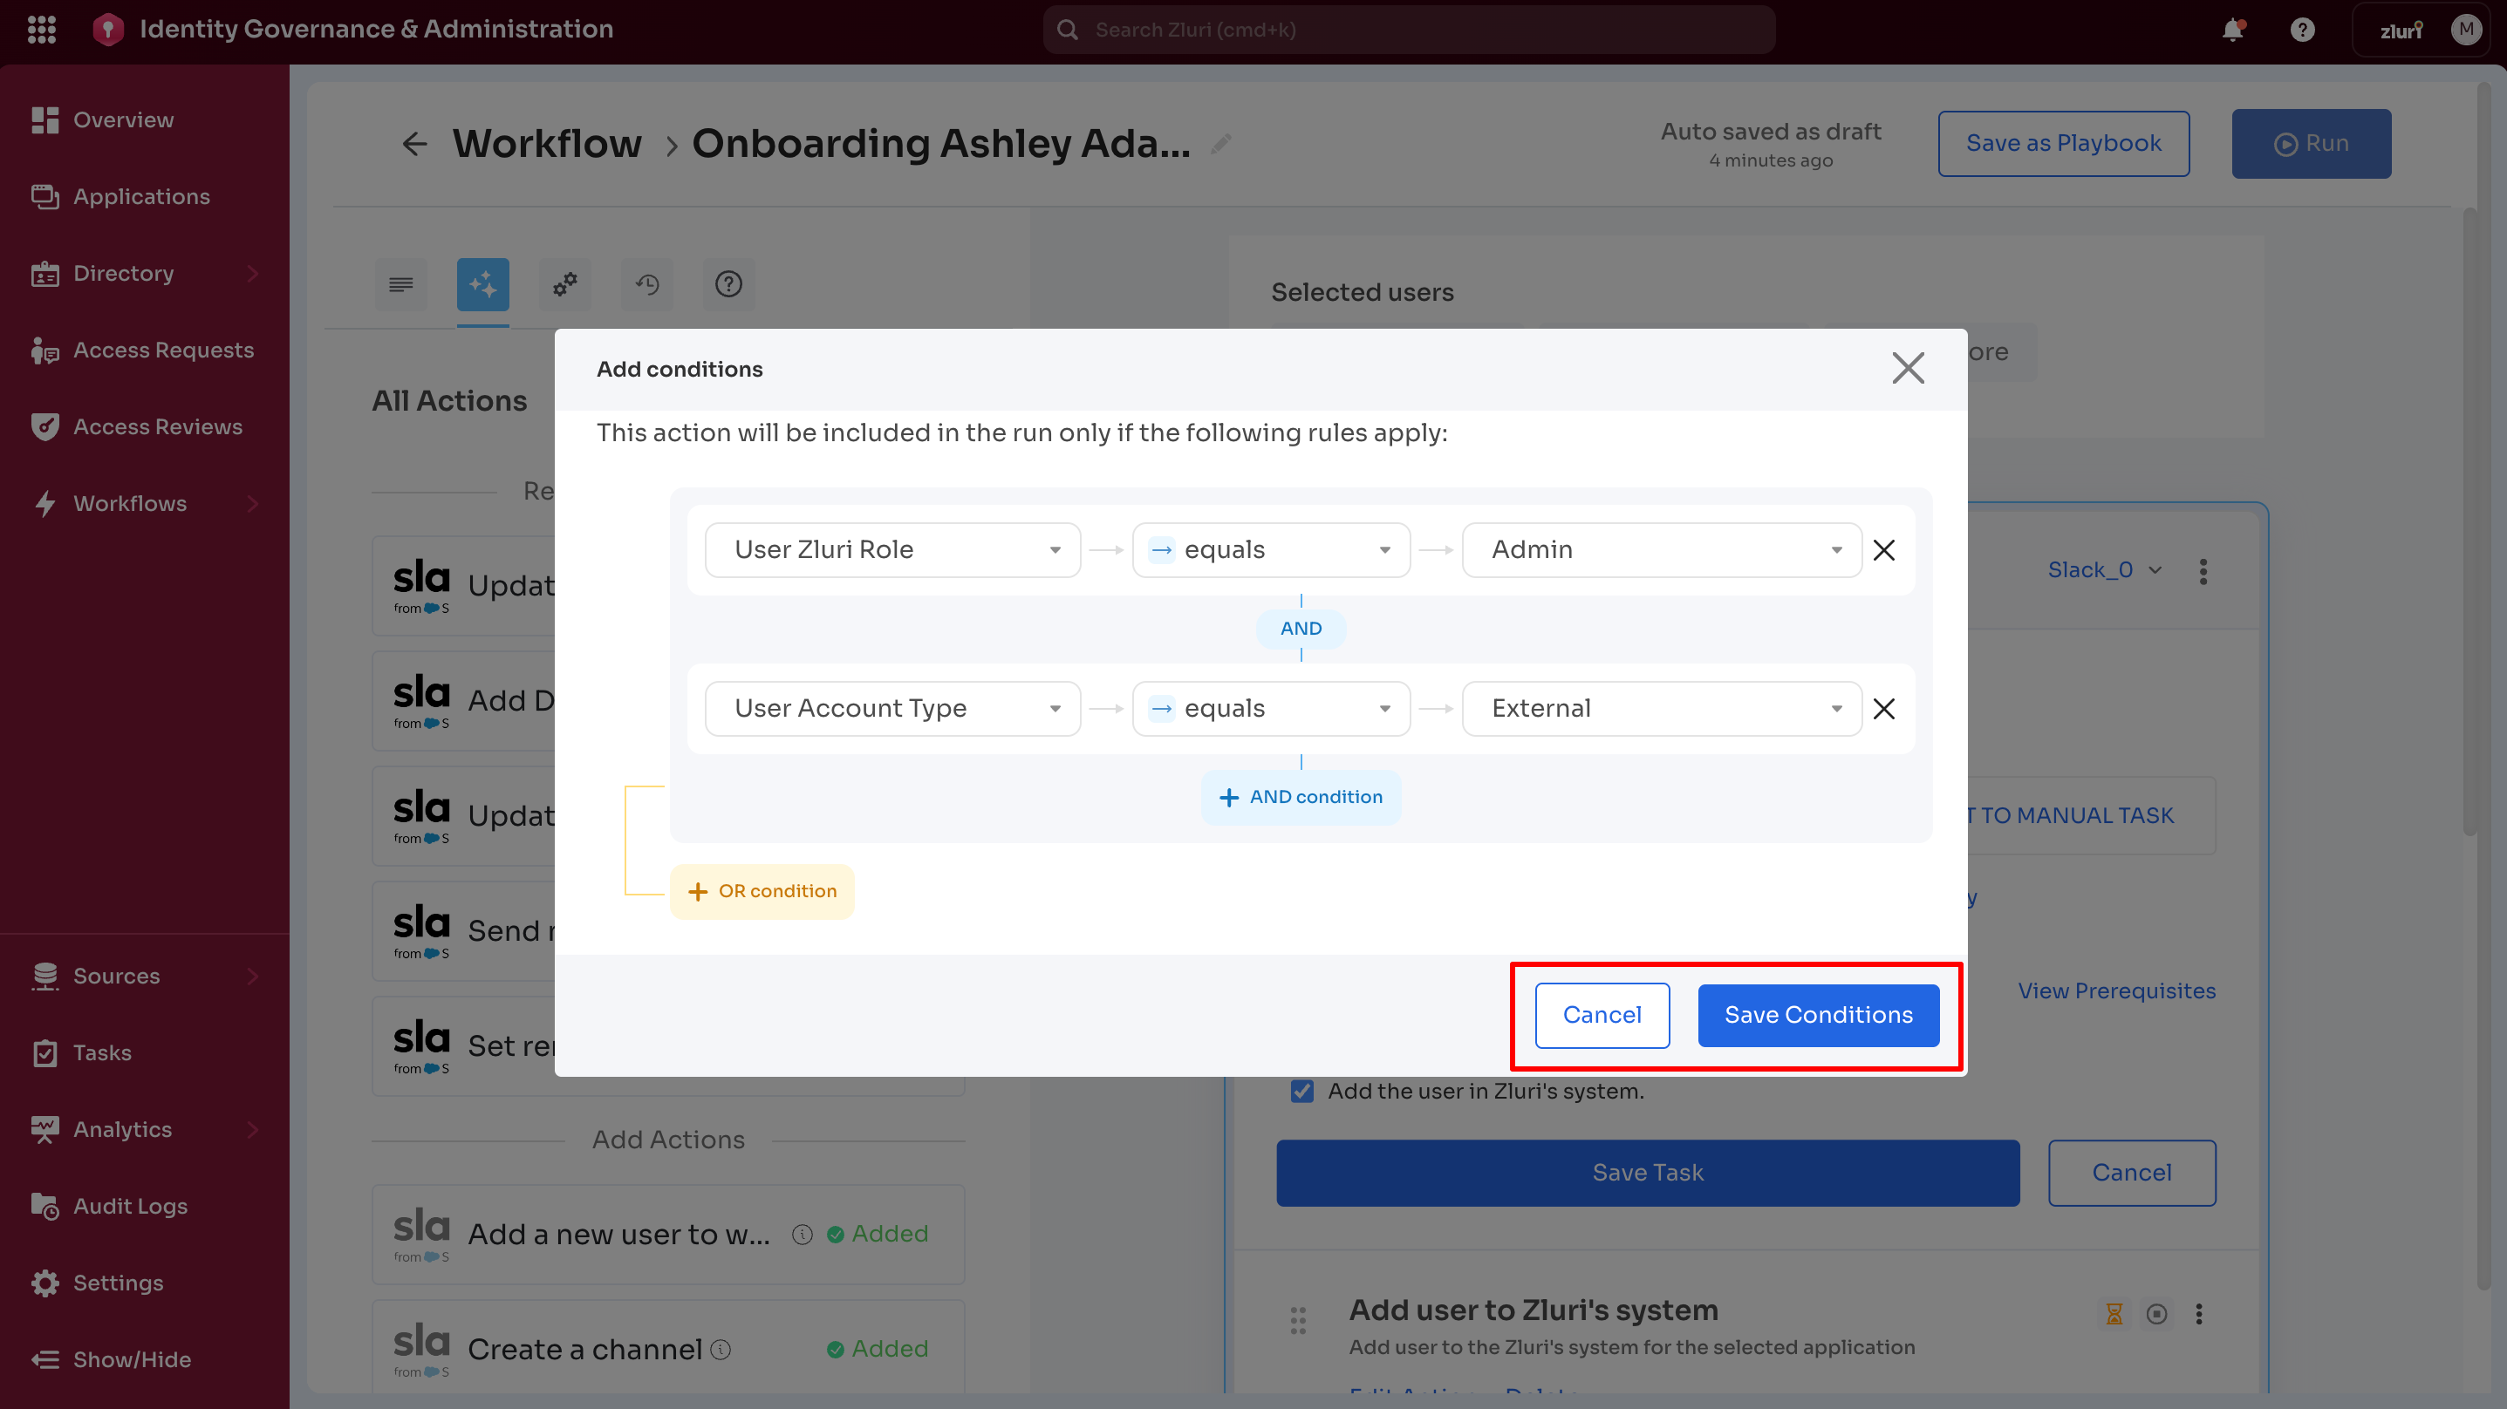2507x1409 pixels.
Task: Open the Admin value dropdown
Action: pyautogui.click(x=1661, y=551)
